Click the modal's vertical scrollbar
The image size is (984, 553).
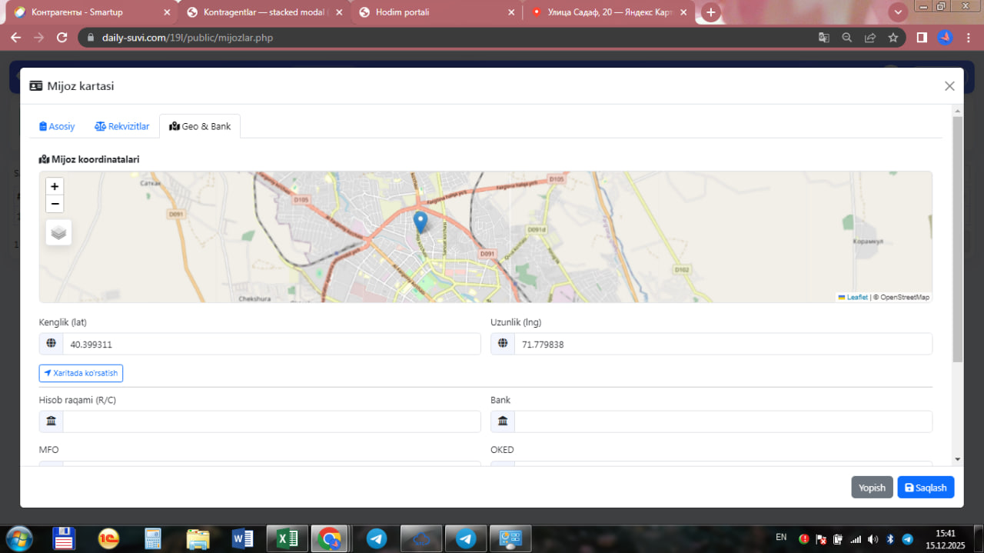click(957, 238)
